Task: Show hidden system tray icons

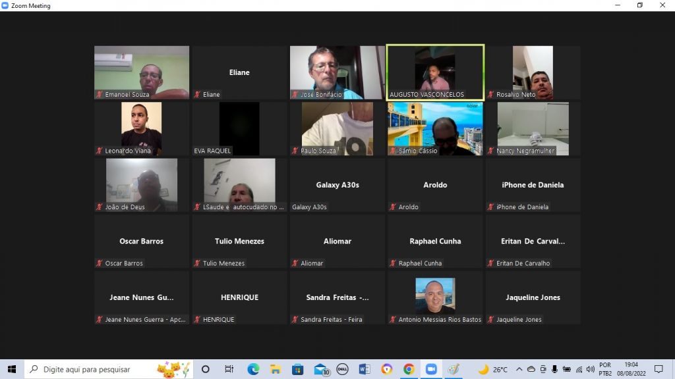Action: tap(519, 369)
